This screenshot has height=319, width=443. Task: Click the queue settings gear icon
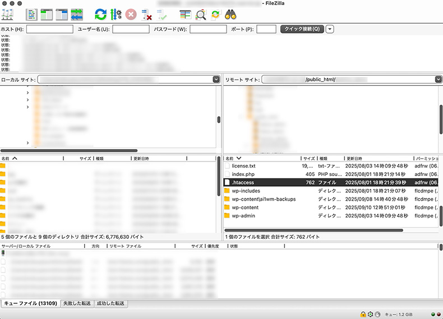(x=370, y=314)
